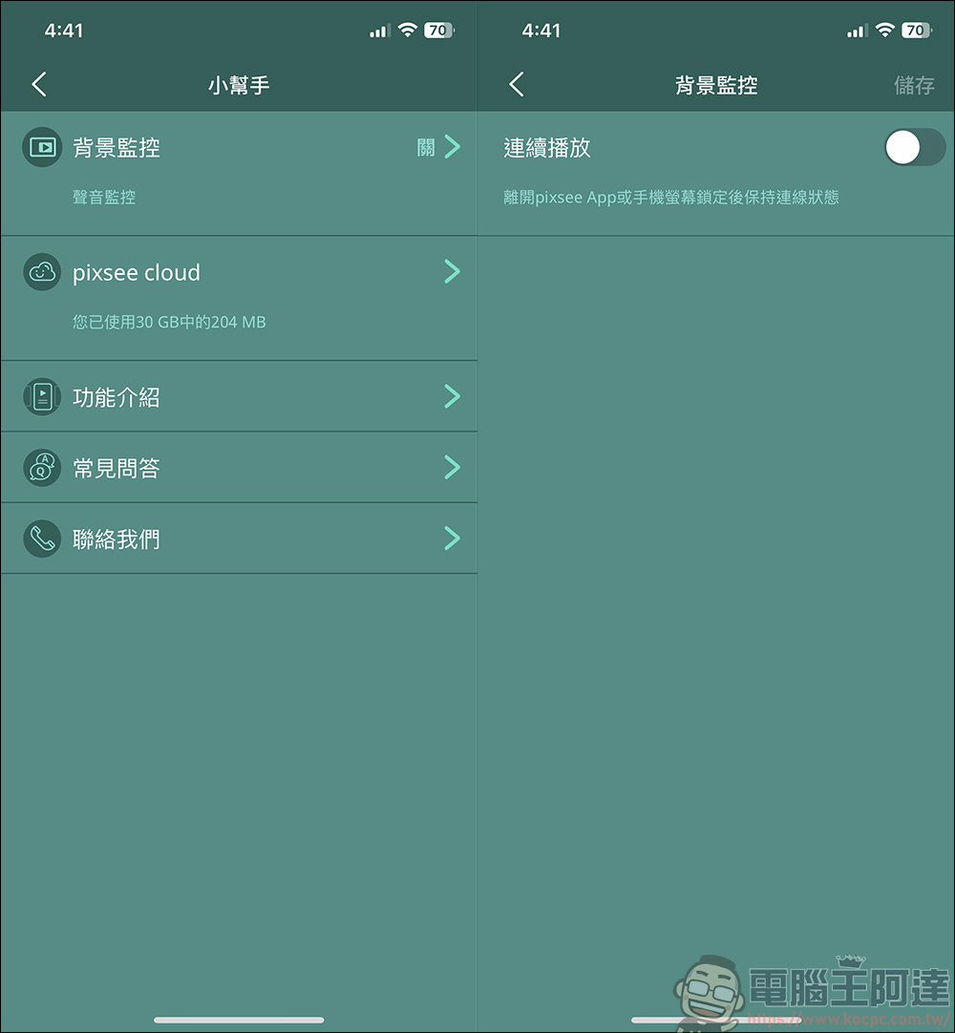Screen dimensions: 955x1033
Task: Tap the 儲存 save button
Action: 914,85
